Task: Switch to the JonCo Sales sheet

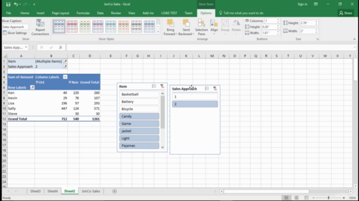Action: tap(91, 191)
